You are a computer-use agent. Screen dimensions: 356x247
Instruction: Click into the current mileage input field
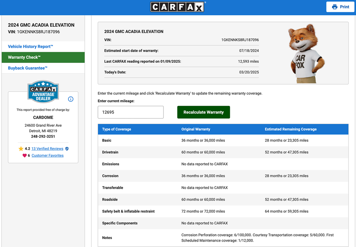click(x=131, y=112)
